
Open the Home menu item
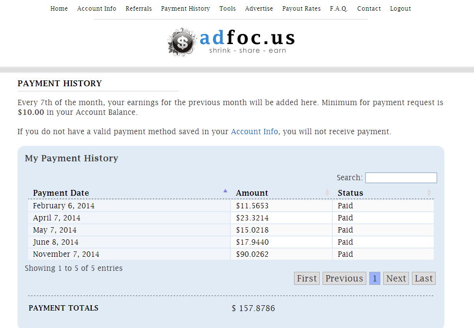(x=59, y=9)
